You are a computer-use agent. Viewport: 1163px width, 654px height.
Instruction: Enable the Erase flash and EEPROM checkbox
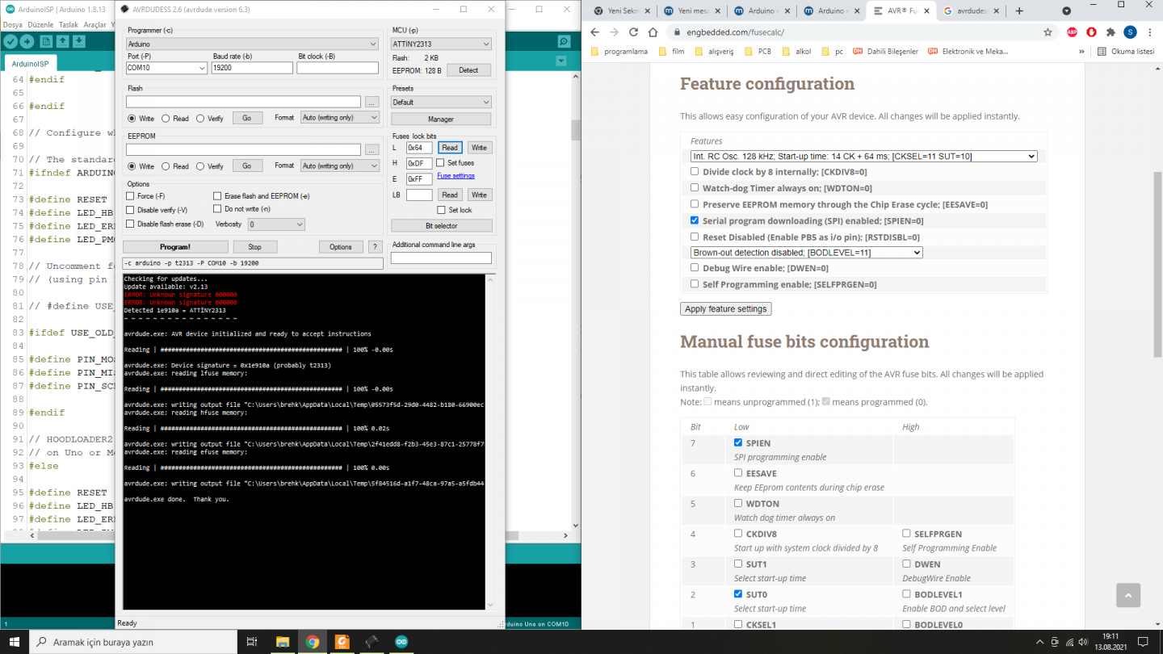pos(217,196)
